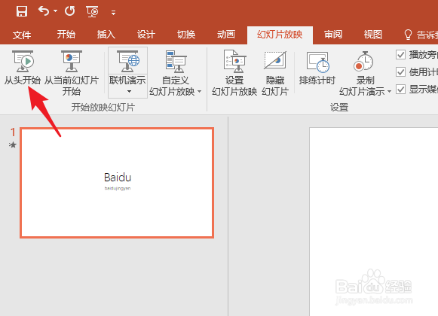Start slideshow with 从头开始 icon

(23, 62)
